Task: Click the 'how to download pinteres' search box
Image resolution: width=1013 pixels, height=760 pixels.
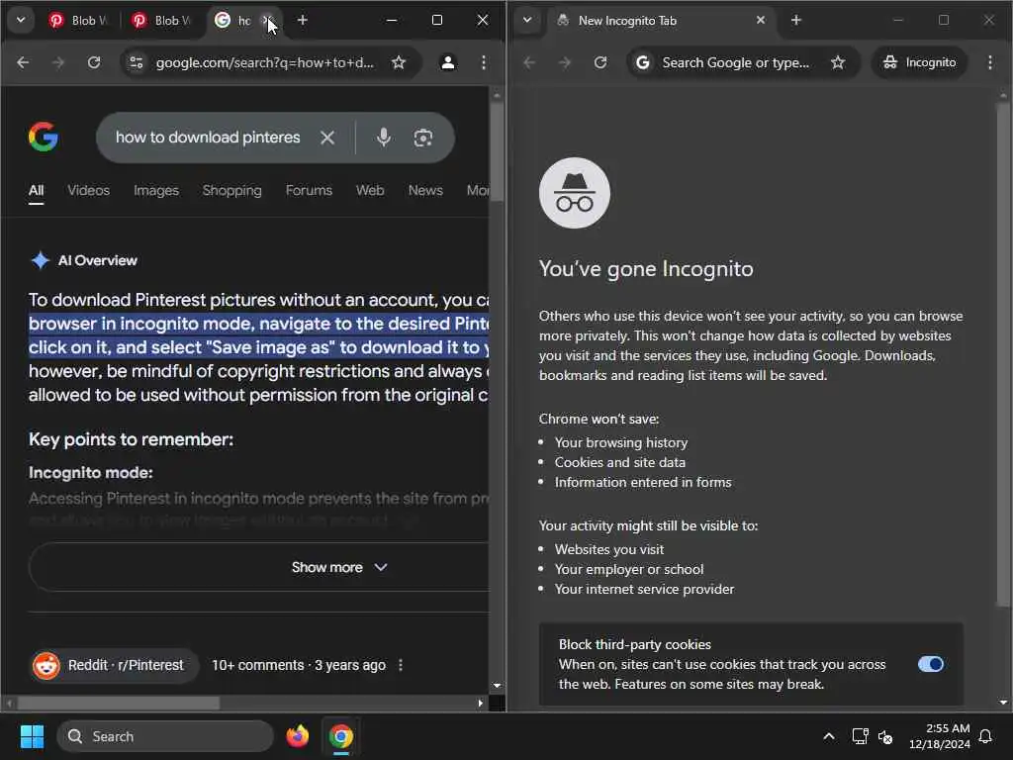Action: coord(208,138)
